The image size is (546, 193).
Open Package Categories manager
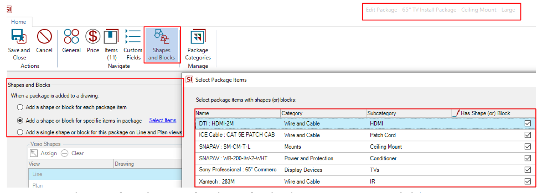198,45
